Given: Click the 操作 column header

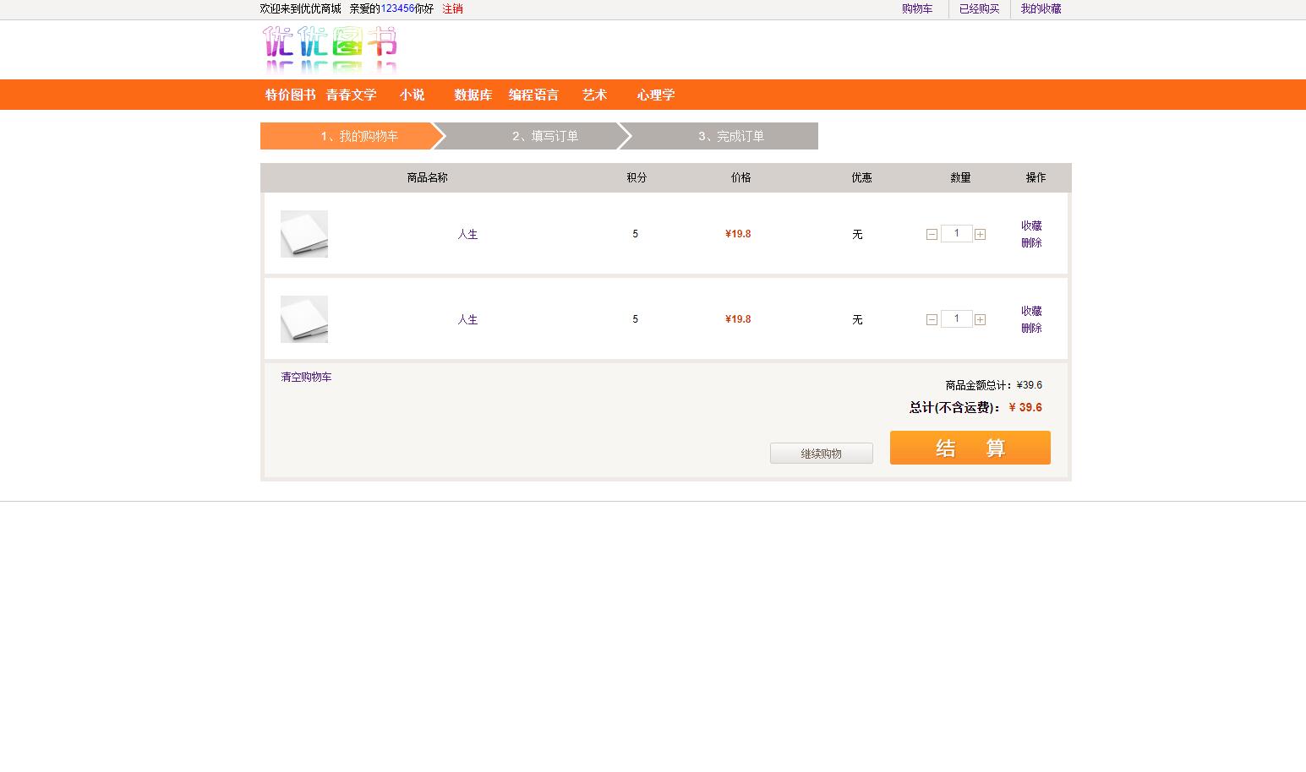Looking at the screenshot, I should [1036, 177].
